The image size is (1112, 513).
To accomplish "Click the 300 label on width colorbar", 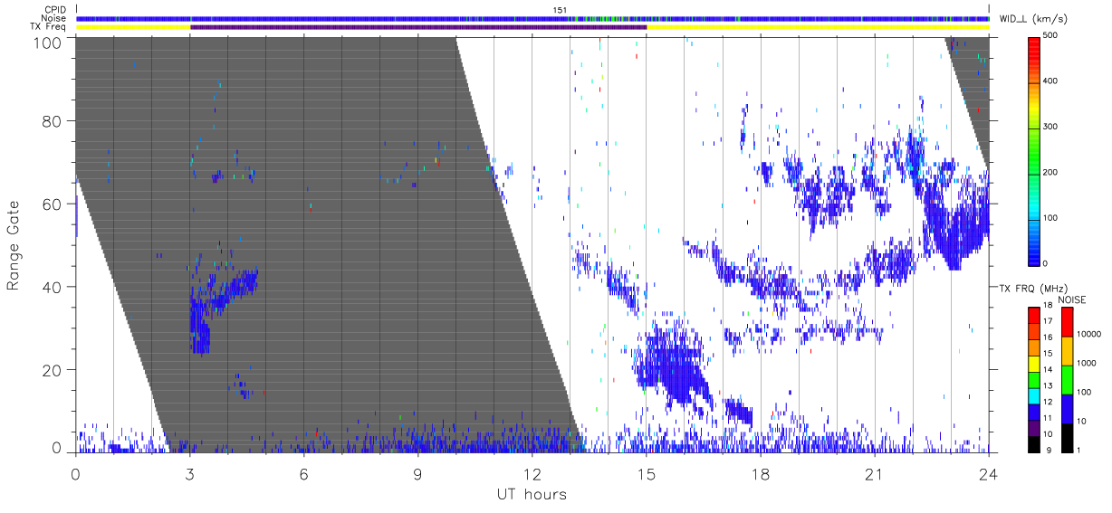I will pos(1050,127).
